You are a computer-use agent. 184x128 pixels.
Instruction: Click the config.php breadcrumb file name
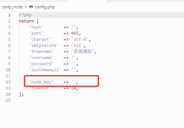(x=45, y=7)
